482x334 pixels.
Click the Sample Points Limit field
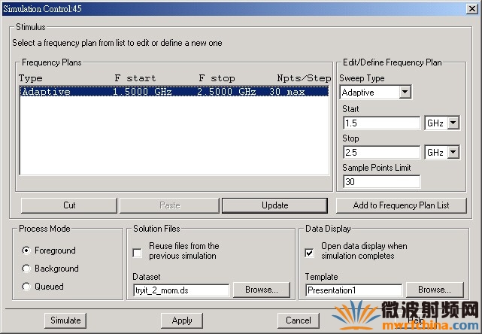pos(381,182)
